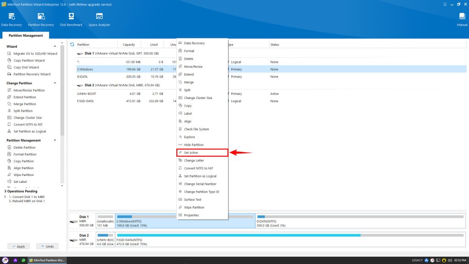This screenshot has height=264, width=469.
Task: Select Convert NTFS to FAT in the sidebar
Action: point(25,125)
